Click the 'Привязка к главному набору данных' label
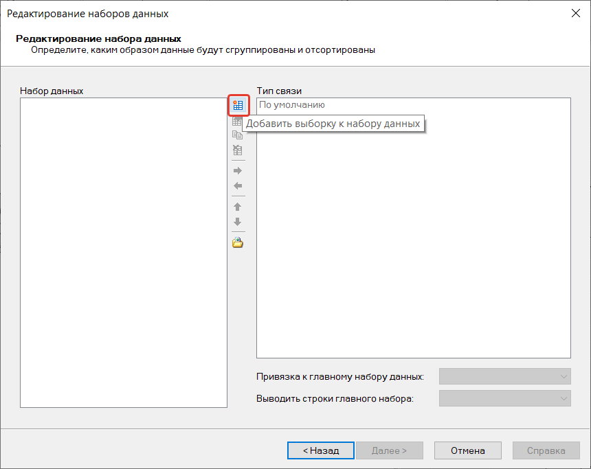The width and height of the screenshot is (591, 469). click(x=340, y=376)
